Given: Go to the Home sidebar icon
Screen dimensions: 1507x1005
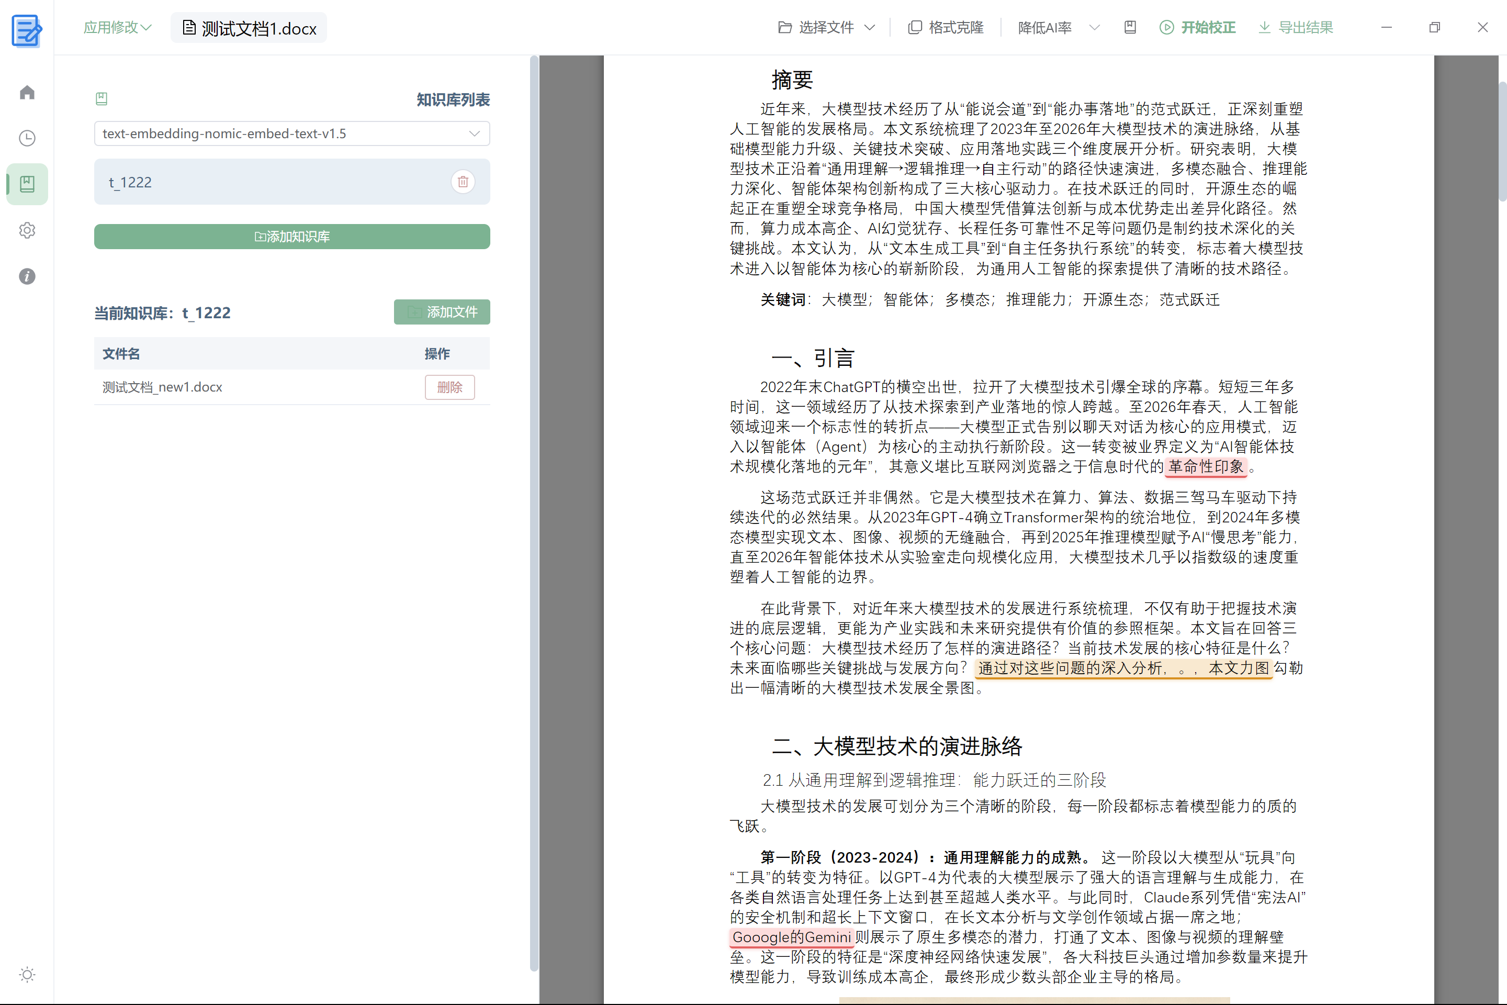Looking at the screenshot, I should coord(27,92).
